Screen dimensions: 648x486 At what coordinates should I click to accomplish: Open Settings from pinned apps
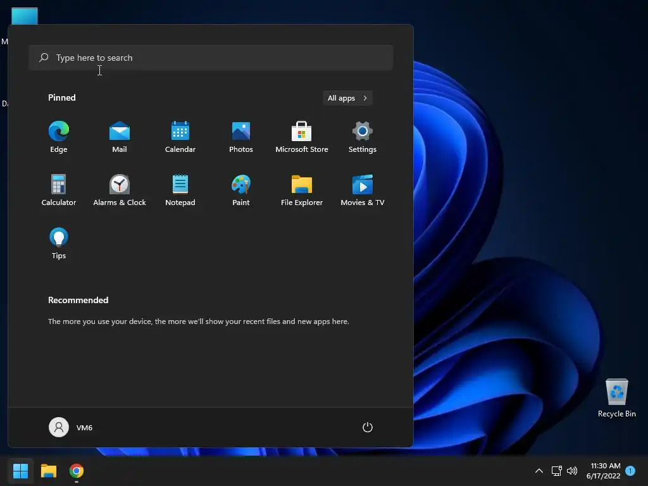tap(363, 137)
